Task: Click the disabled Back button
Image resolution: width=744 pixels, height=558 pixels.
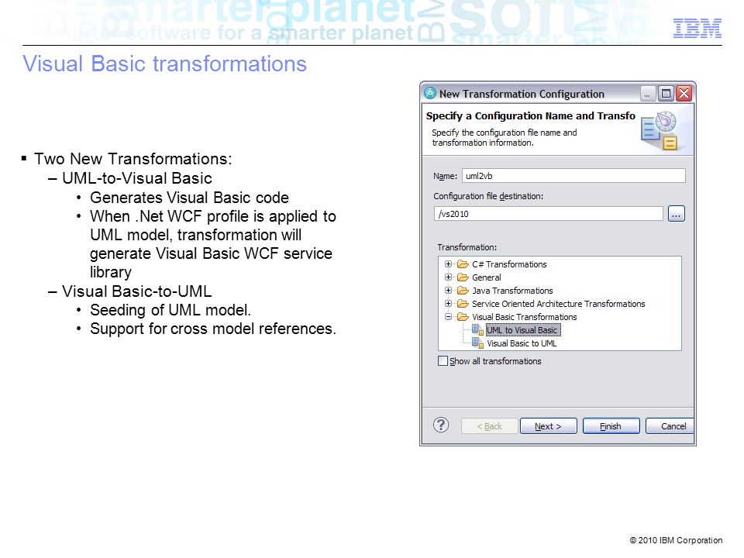Action: pyautogui.click(x=490, y=426)
